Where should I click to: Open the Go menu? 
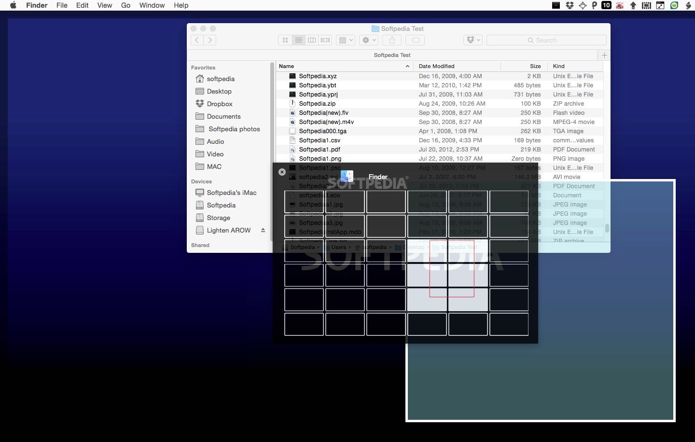coord(125,5)
